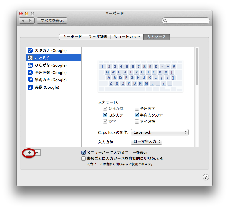The image size is (229, 209).
Task: Enable the アイヌ語 input mode checkbox
Action: click(137, 122)
